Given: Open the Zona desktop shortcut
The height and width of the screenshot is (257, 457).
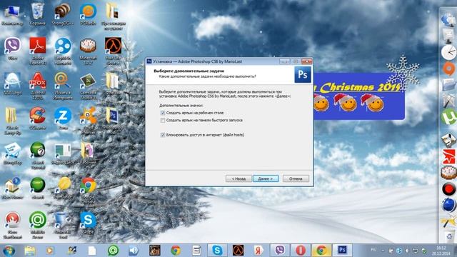Looking at the screenshot, I should 63,119.
